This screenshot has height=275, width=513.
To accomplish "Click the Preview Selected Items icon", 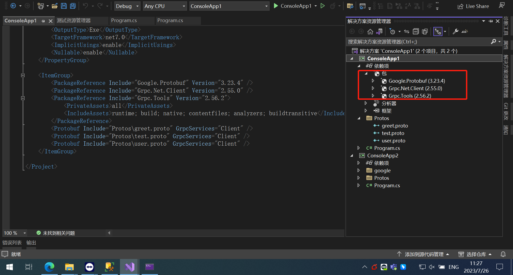I will (465, 31).
